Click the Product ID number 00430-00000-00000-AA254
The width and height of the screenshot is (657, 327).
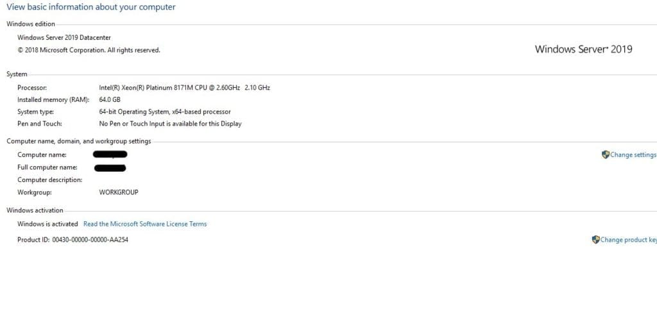90,240
